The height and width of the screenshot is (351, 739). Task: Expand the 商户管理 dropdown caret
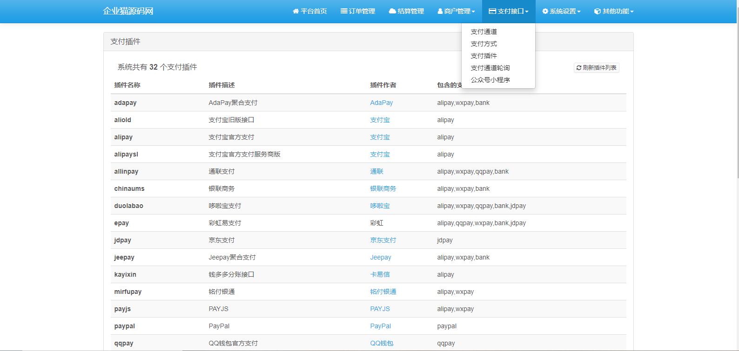point(473,12)
